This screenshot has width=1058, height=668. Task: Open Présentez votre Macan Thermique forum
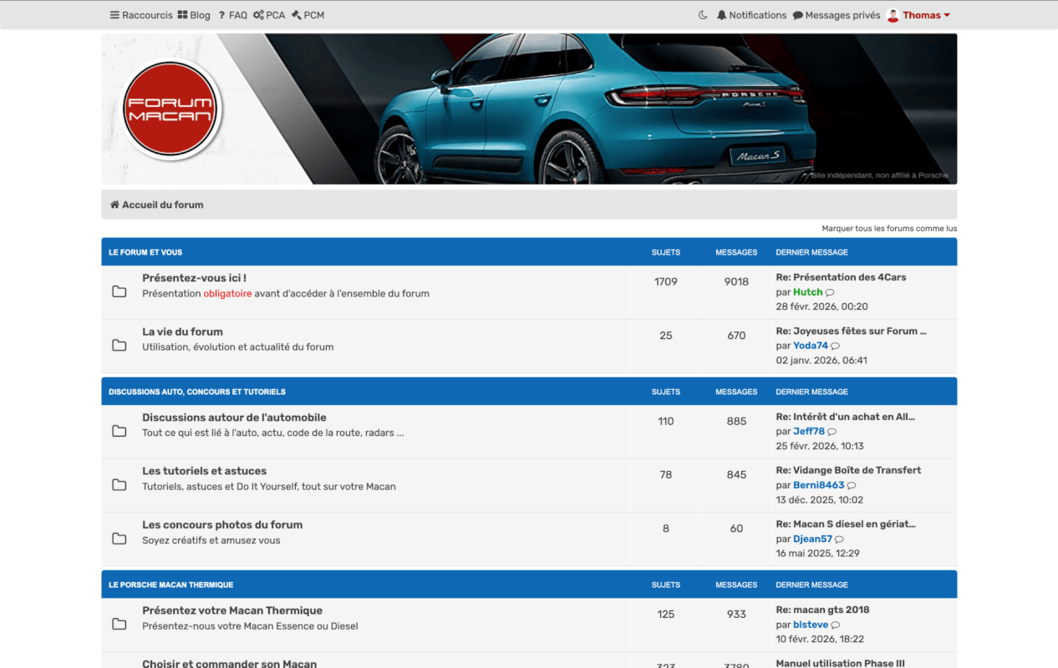[x=232, y=610]
